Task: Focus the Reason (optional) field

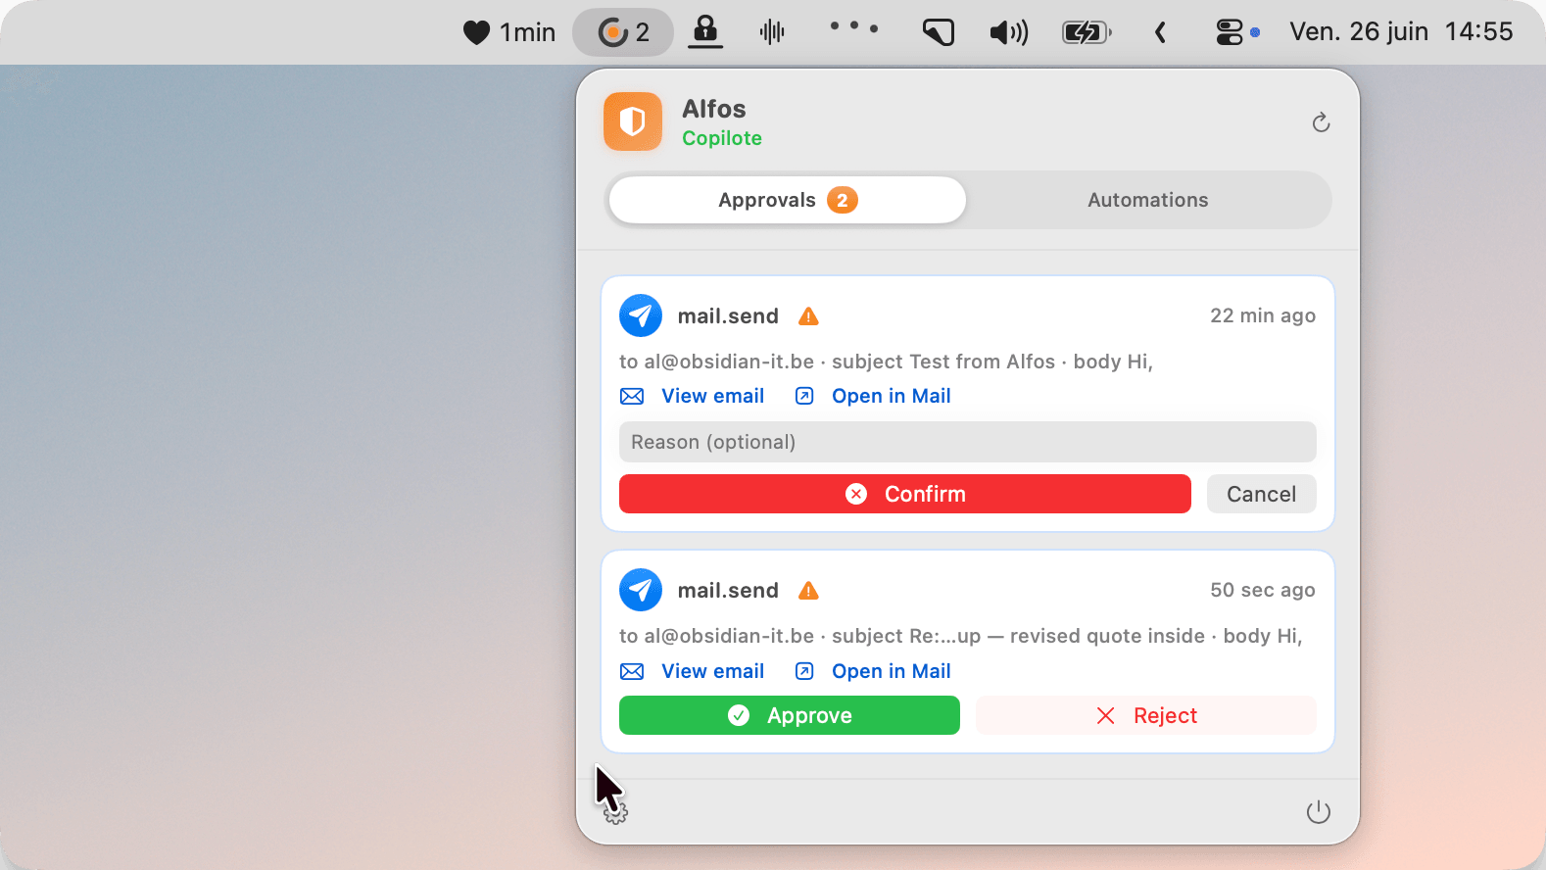Action: [x=968, y=442]
